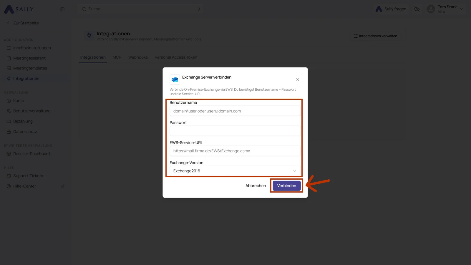Image resolution: width=471 pixels, height=265 pixels.
Task: Click Integrationen verwalten button
Action: click(375, 36)
